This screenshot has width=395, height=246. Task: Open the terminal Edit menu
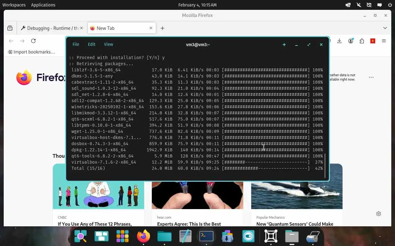92,44
